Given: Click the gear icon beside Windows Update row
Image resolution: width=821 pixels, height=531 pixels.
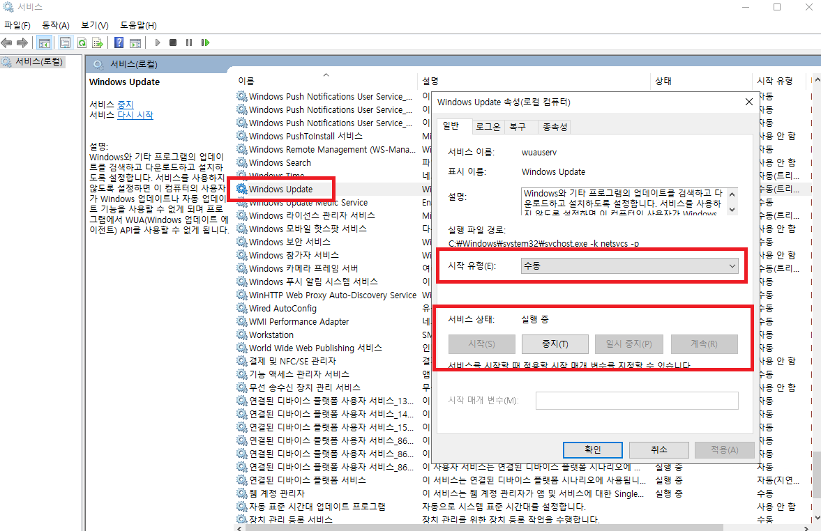Looking at the screenshot, I should (x=241, y=189).
